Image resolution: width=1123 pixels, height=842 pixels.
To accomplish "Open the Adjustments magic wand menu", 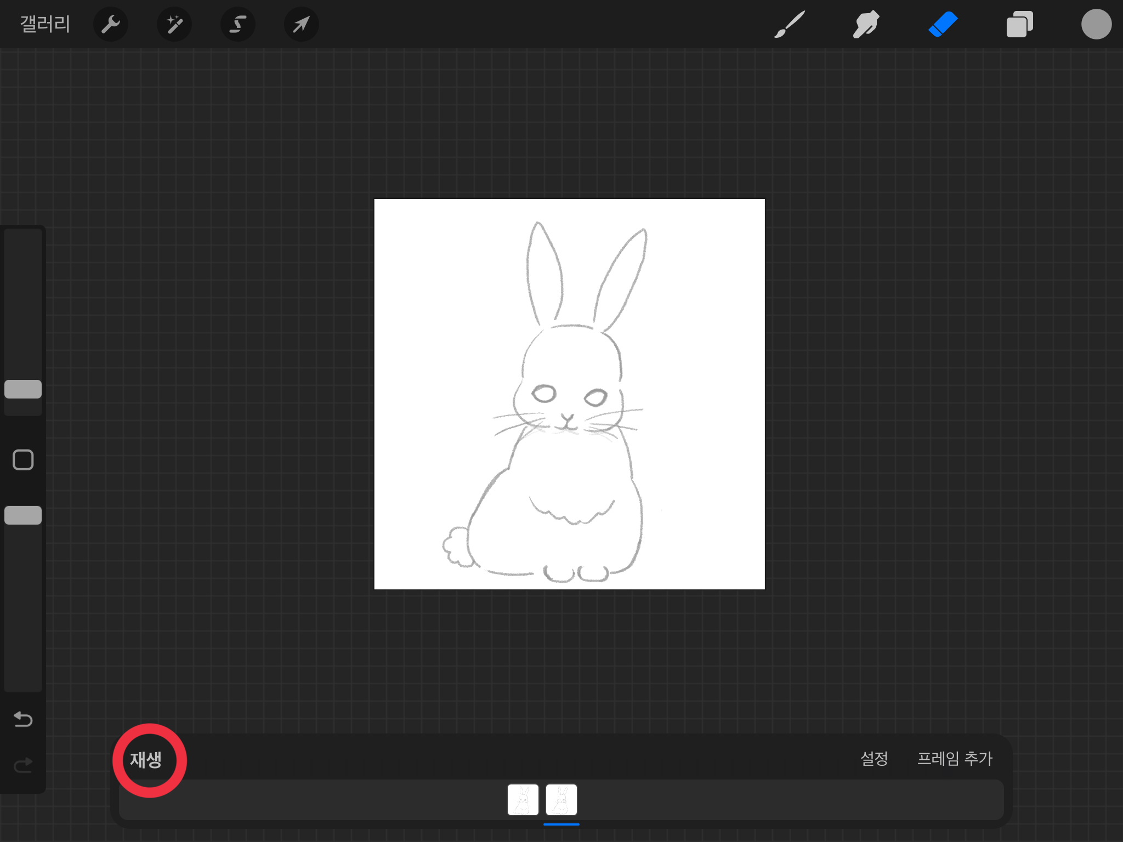I will coord(174,24).
